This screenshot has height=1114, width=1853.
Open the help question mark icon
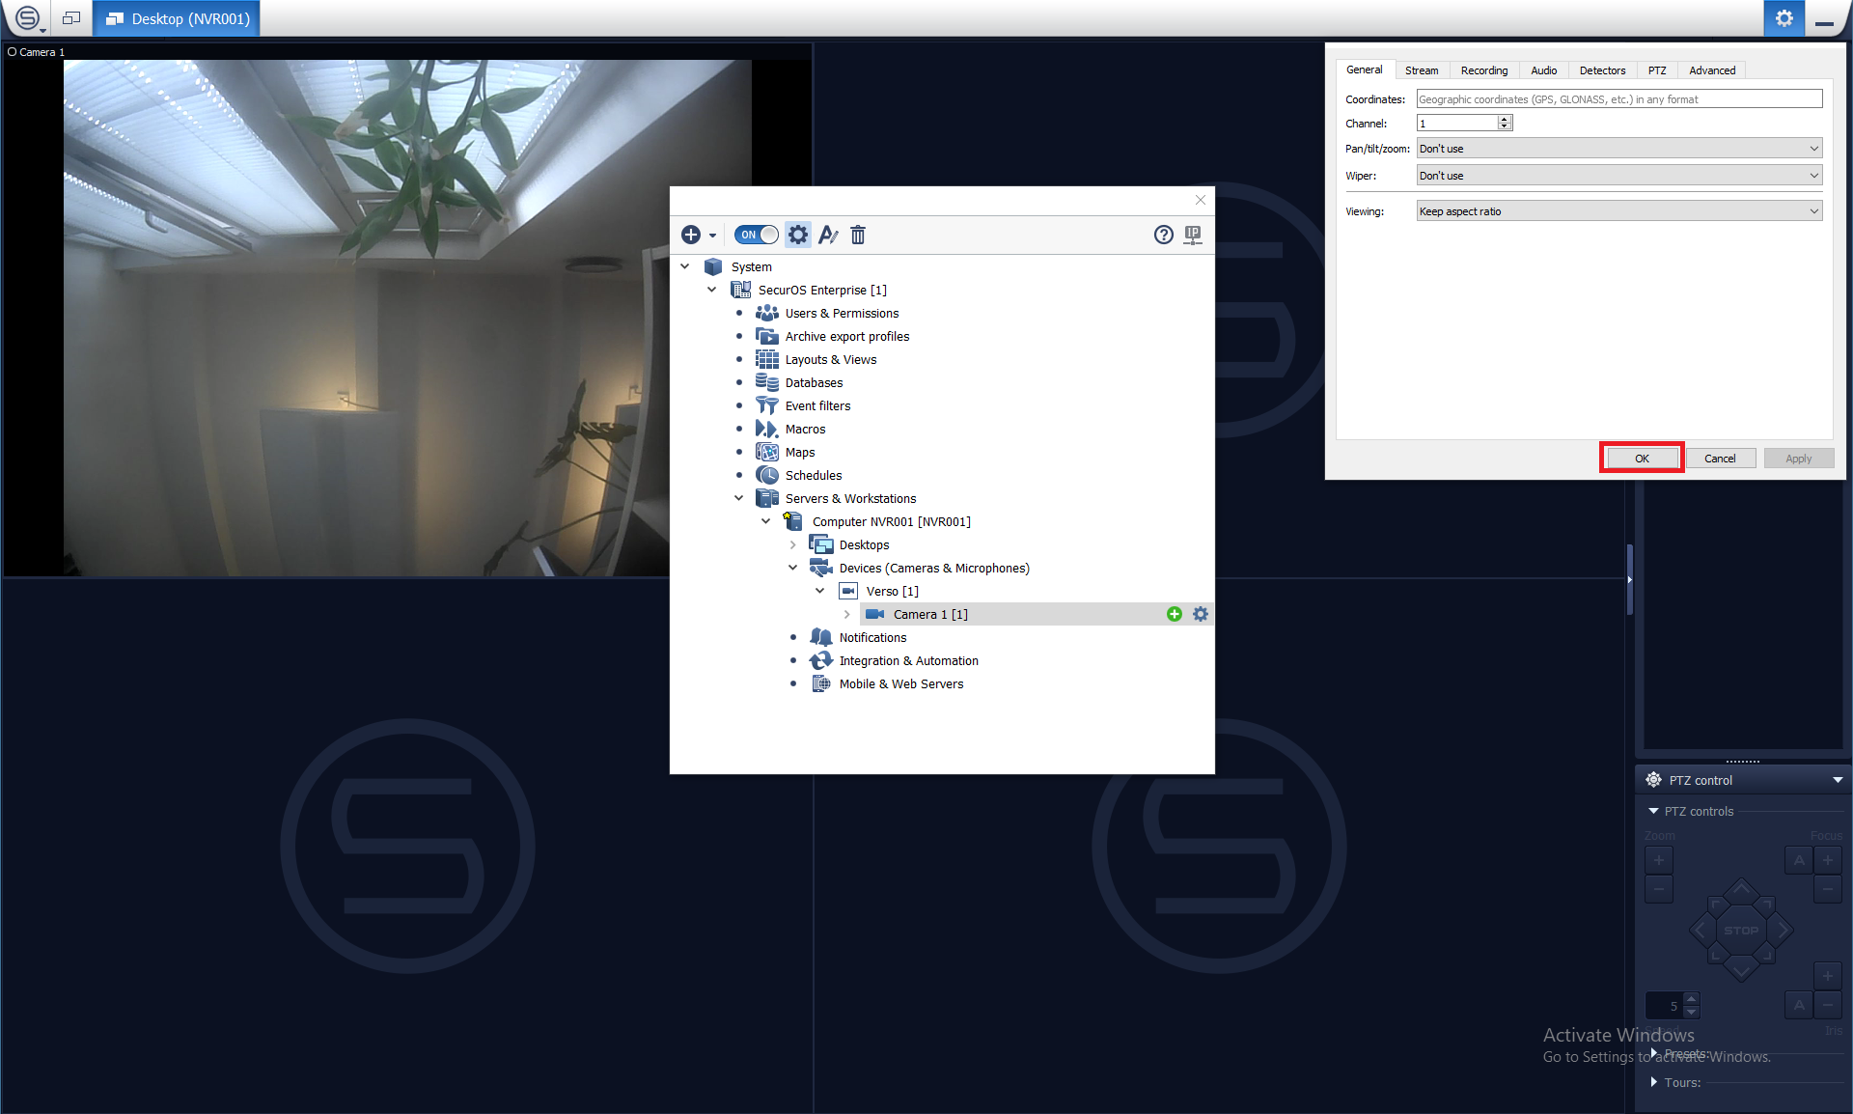[x=1164, y=235]
